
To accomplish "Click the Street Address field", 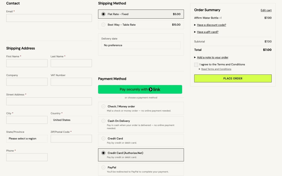I will pos(49,101).
